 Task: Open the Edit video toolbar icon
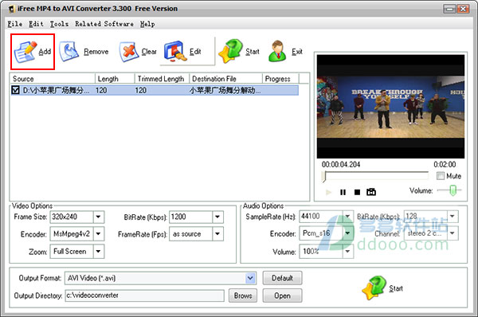[175, 52]
